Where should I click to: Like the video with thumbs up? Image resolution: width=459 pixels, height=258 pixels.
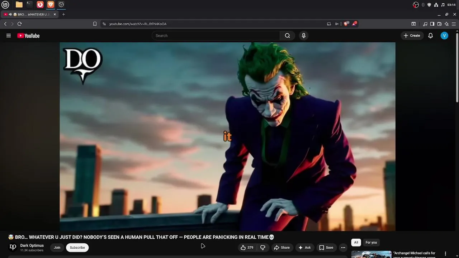pos(247,248)
